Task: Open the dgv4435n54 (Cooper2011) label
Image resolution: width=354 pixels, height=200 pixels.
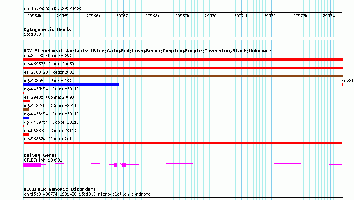Action: [51, 89]
